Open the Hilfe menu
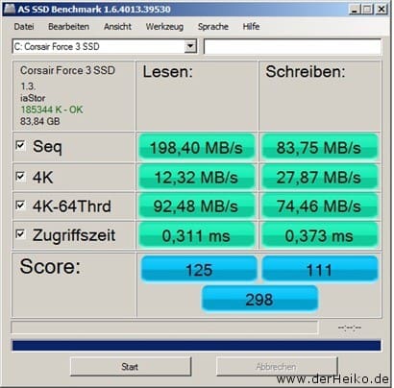This screenshot has width=394, height=388. 251,27
